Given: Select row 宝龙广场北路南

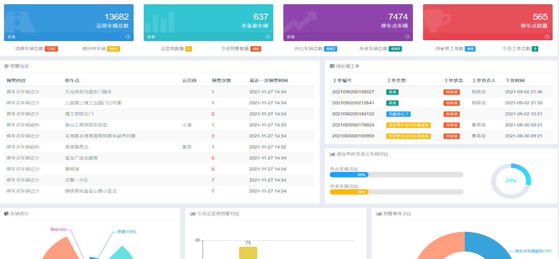Looking at the screenshot, I should (159, 158).
